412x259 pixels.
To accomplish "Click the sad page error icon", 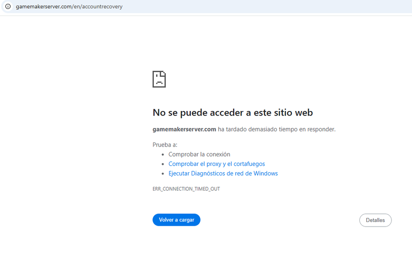I will pos(159,79).
